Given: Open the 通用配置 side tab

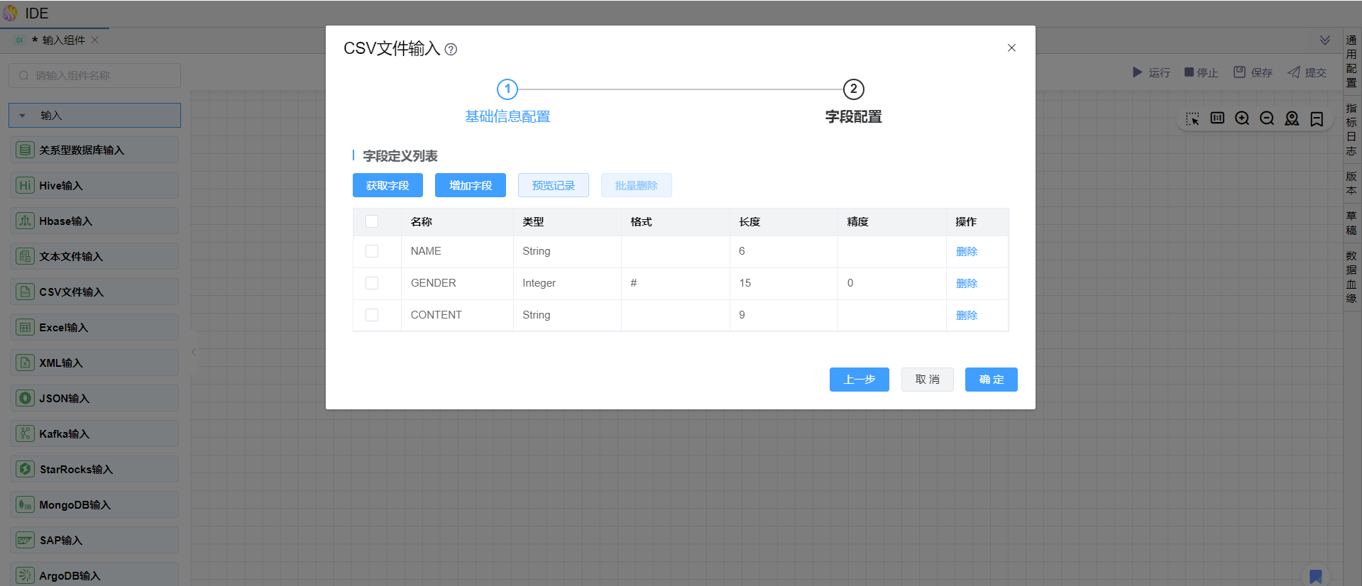Looking at the screenshot, I should point(1351,61).
